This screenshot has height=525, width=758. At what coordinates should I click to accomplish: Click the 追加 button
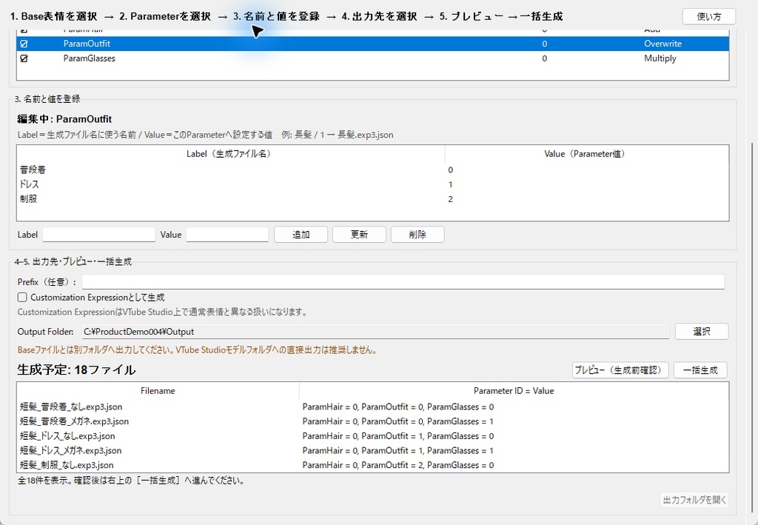coord(301,235)
